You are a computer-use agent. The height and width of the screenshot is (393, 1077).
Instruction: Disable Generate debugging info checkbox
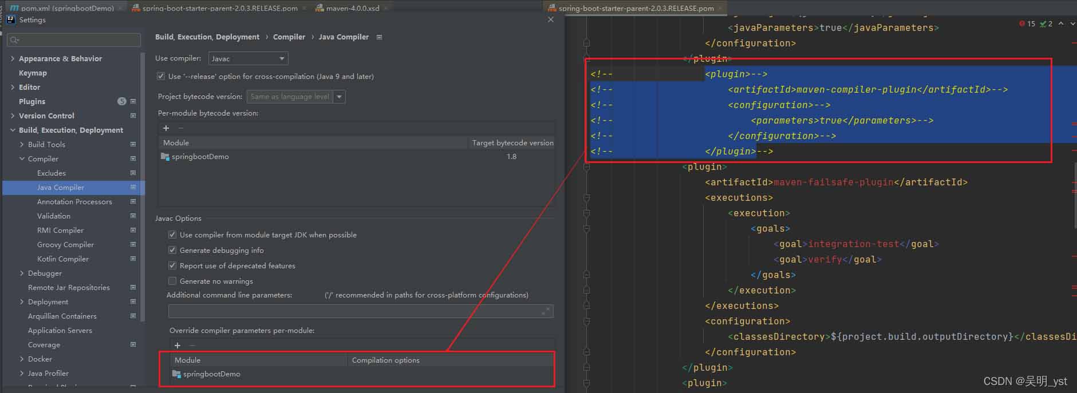click(172, 250)
